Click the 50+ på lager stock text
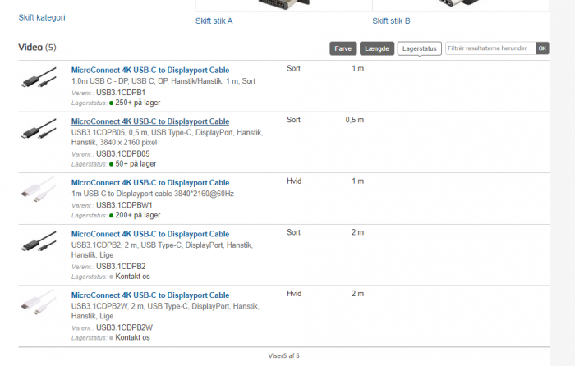 [x=136, y=164]
